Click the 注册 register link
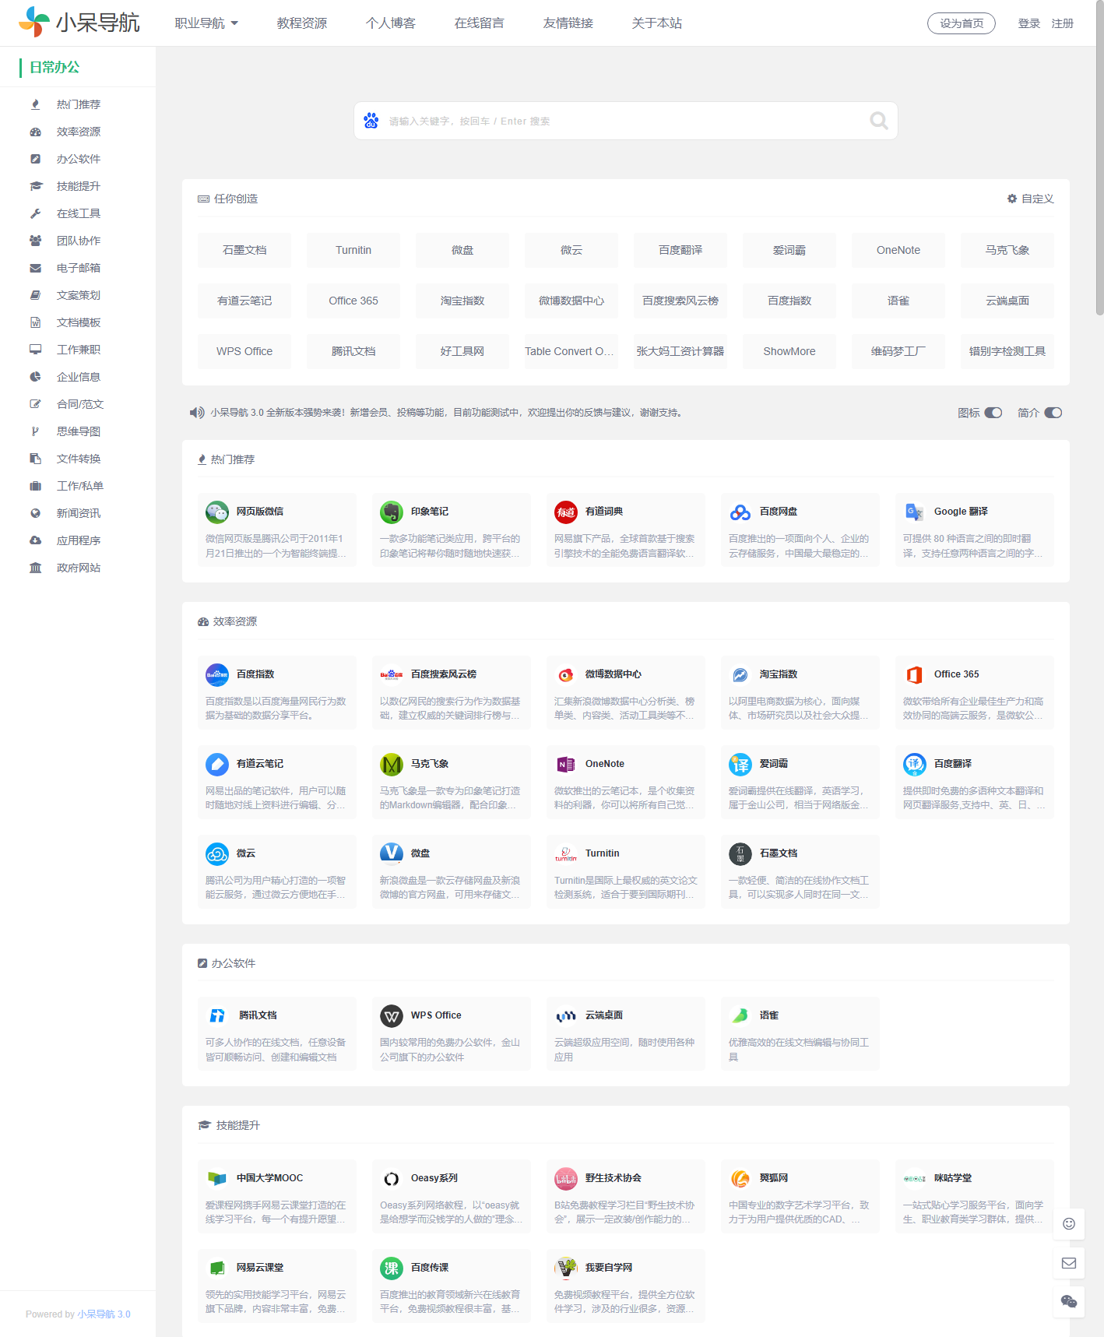This screenshot has width=1104, height=1337. click(1062, 23)
